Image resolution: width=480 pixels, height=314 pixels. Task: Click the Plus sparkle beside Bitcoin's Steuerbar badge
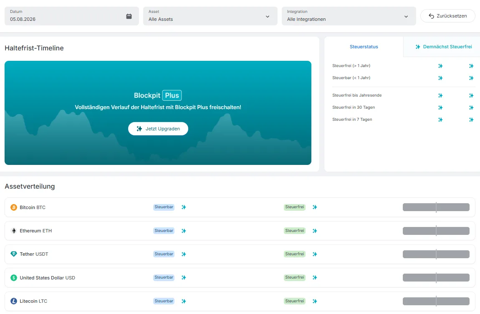(x=184, y=207)
